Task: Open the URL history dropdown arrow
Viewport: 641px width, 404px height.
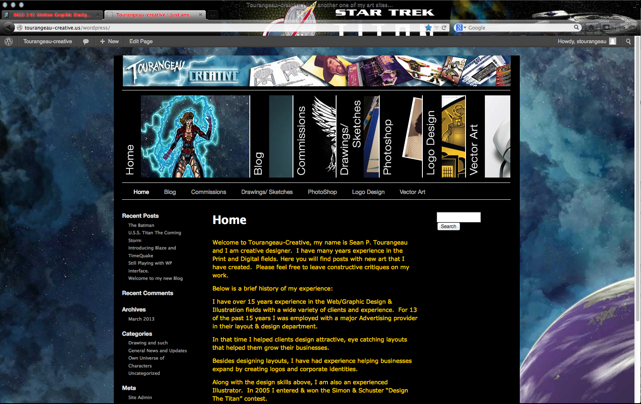Action: pyautogui.click(x=437, y=28)
